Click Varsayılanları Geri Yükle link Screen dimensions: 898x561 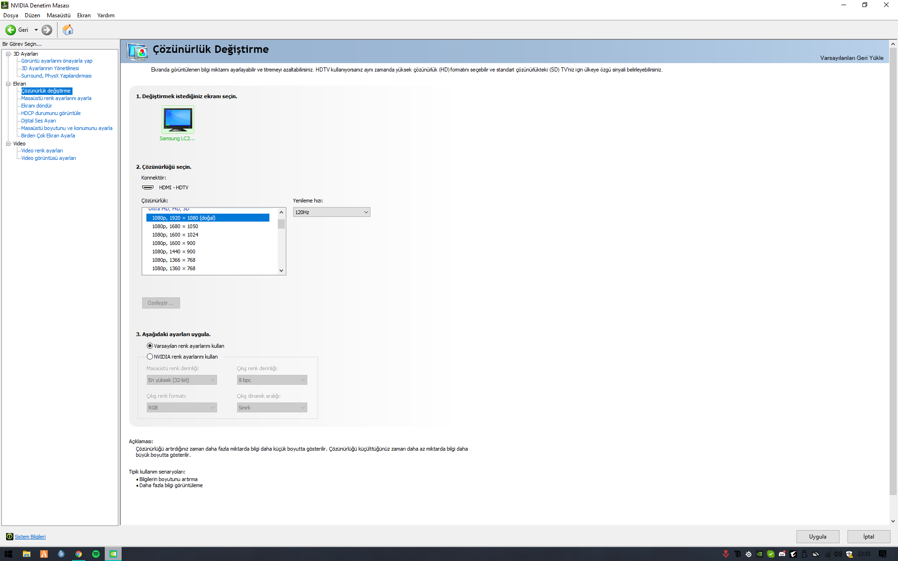point(851,58)
